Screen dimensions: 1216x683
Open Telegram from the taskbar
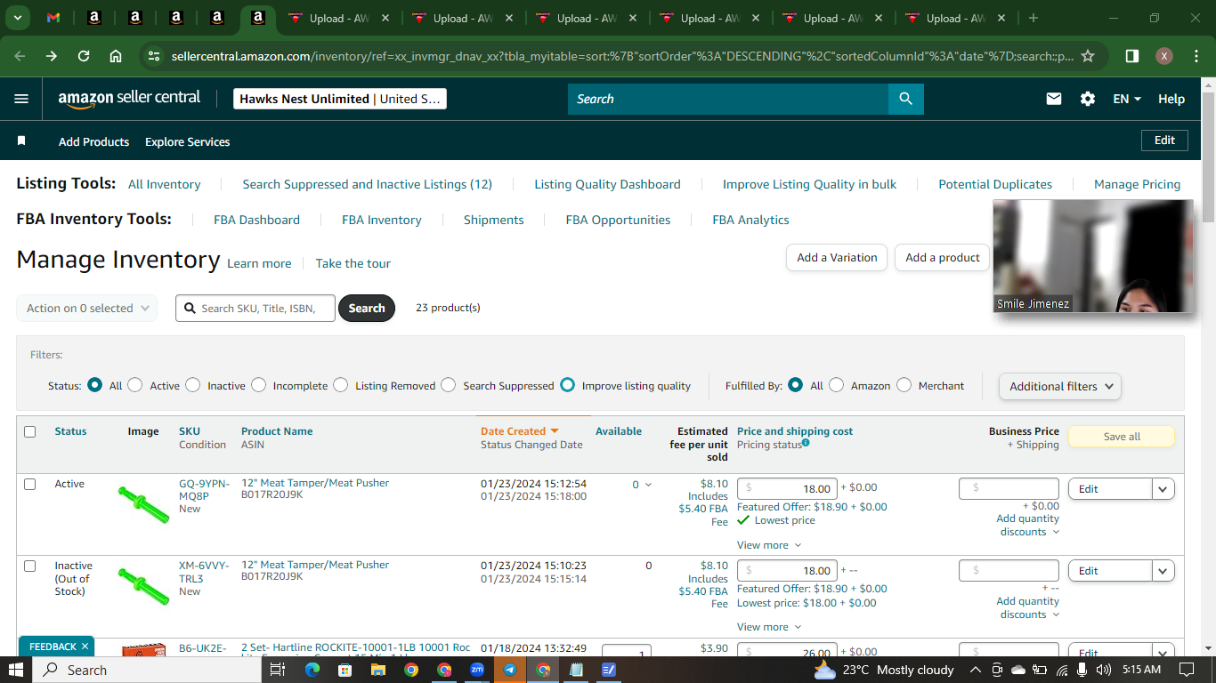click(510, 670)
